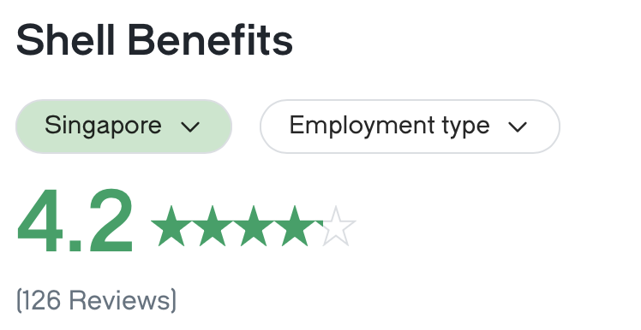
Task: Open the Singapore location dropdown
Action: pos(124,127)
